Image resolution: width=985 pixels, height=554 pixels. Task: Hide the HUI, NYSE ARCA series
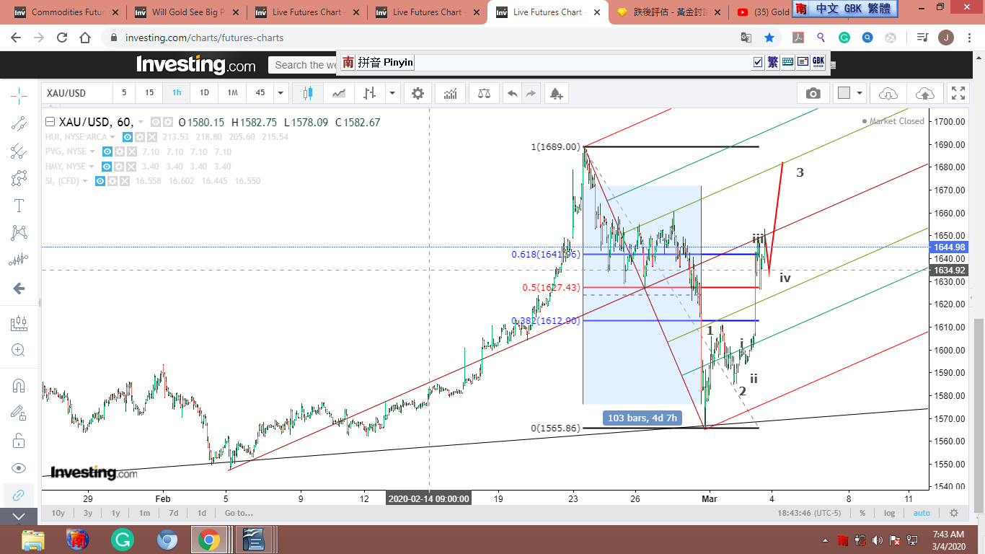127,137
